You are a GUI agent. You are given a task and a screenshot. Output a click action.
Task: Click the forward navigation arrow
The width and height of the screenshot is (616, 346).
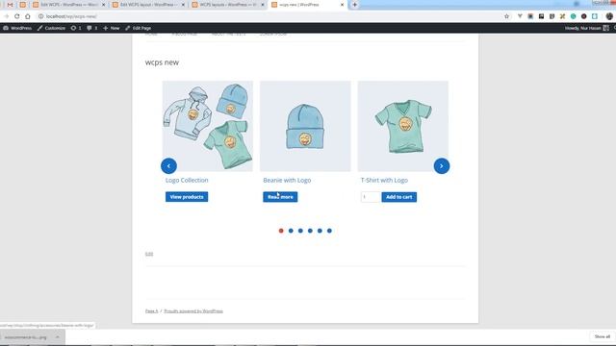coord(7,16)
